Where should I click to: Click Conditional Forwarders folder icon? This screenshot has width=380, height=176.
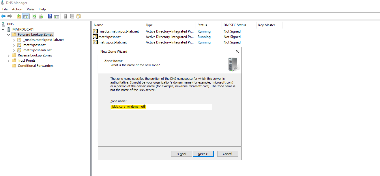click(x=14, y=66)
